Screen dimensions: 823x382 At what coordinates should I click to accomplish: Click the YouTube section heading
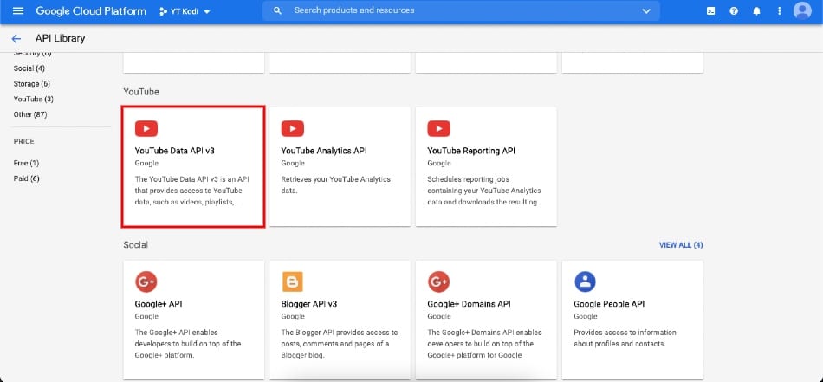click(141, 92)
